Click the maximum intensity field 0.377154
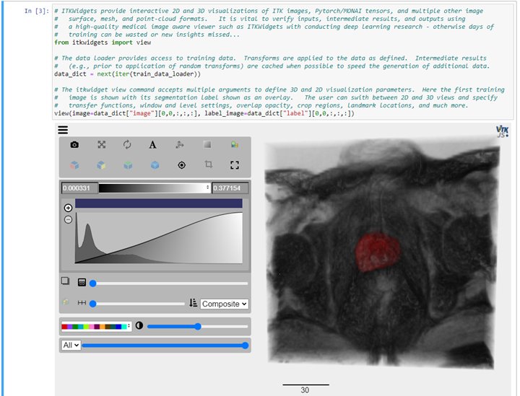520x396 pixels. (x=230, y=188)
